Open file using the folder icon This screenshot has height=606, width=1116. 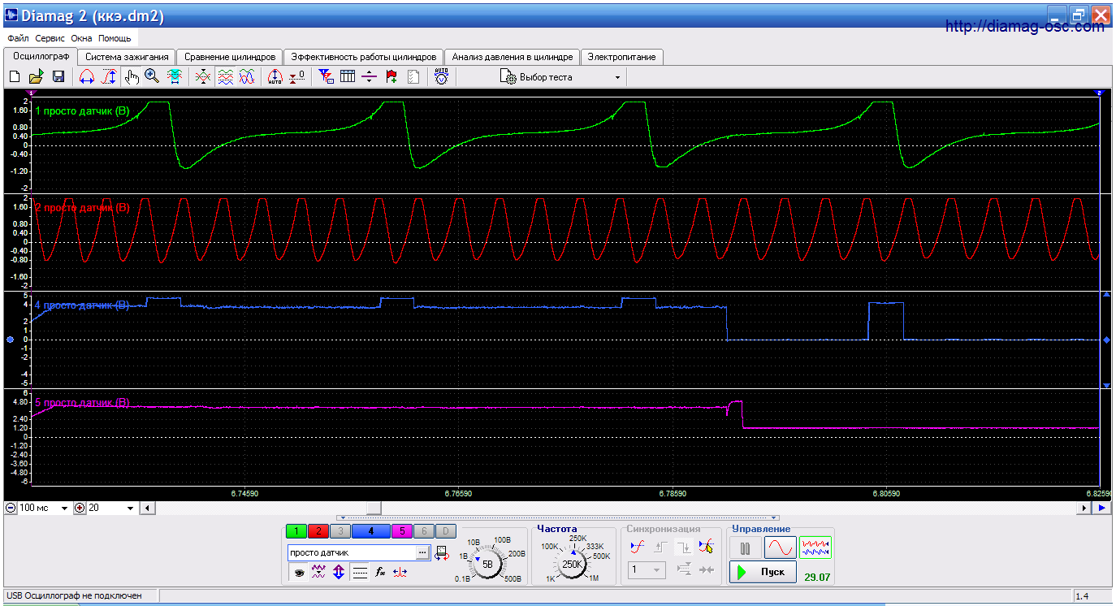36,77
